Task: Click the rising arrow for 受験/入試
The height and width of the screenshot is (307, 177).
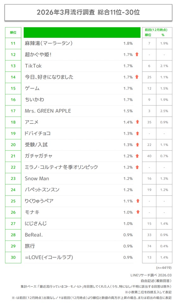Action: point(137,145)
